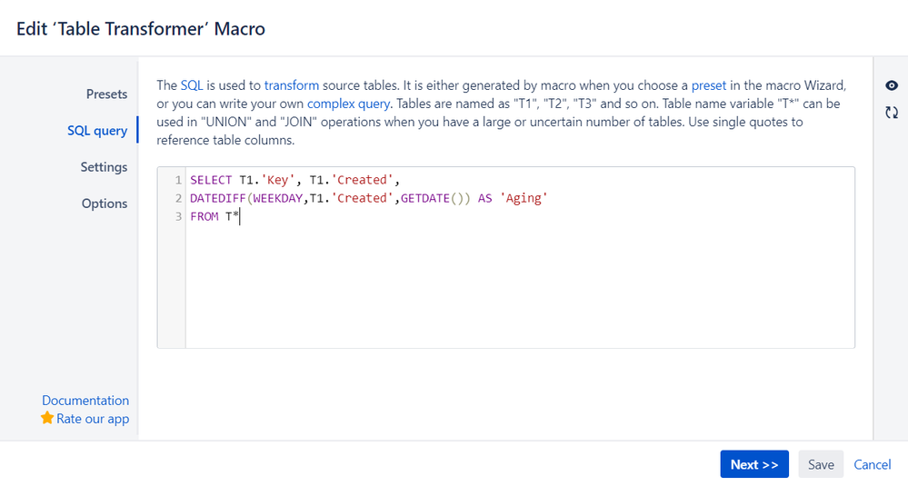
Task: Click the preset hyperlink
Action: tap(709, 85)
